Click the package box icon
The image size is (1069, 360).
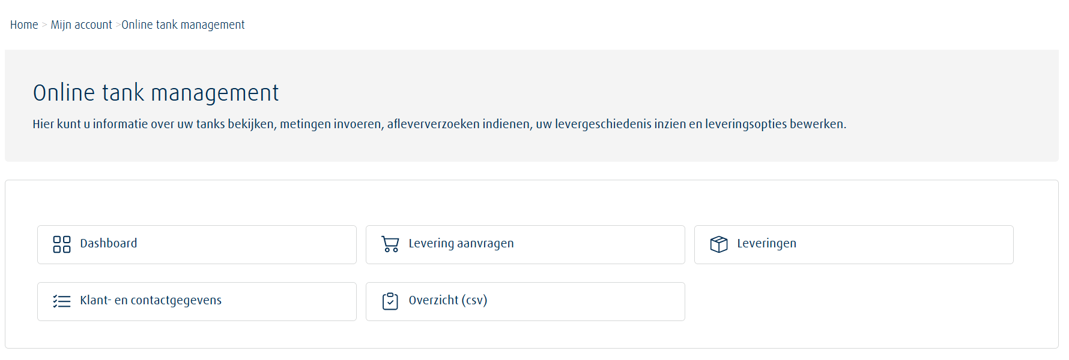(x=719, y=244)
